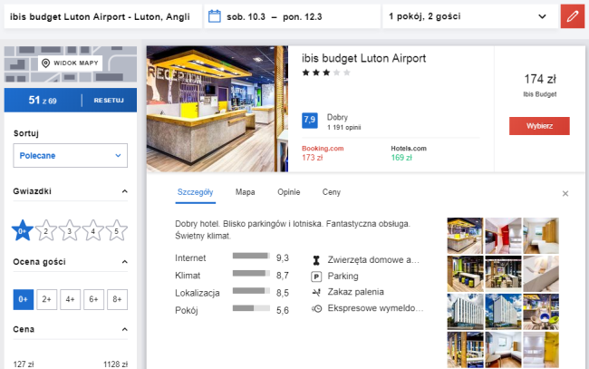The image size is (589, 369).
Task: Switch to the Mapa tab
Action: pyautogui.click(x=246, y=192)
